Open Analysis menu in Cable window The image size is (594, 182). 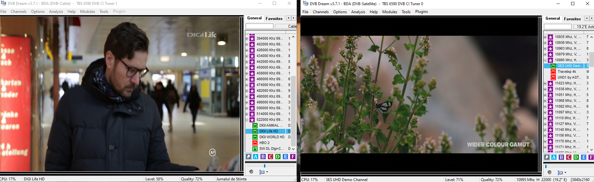(x=56, y=12)
